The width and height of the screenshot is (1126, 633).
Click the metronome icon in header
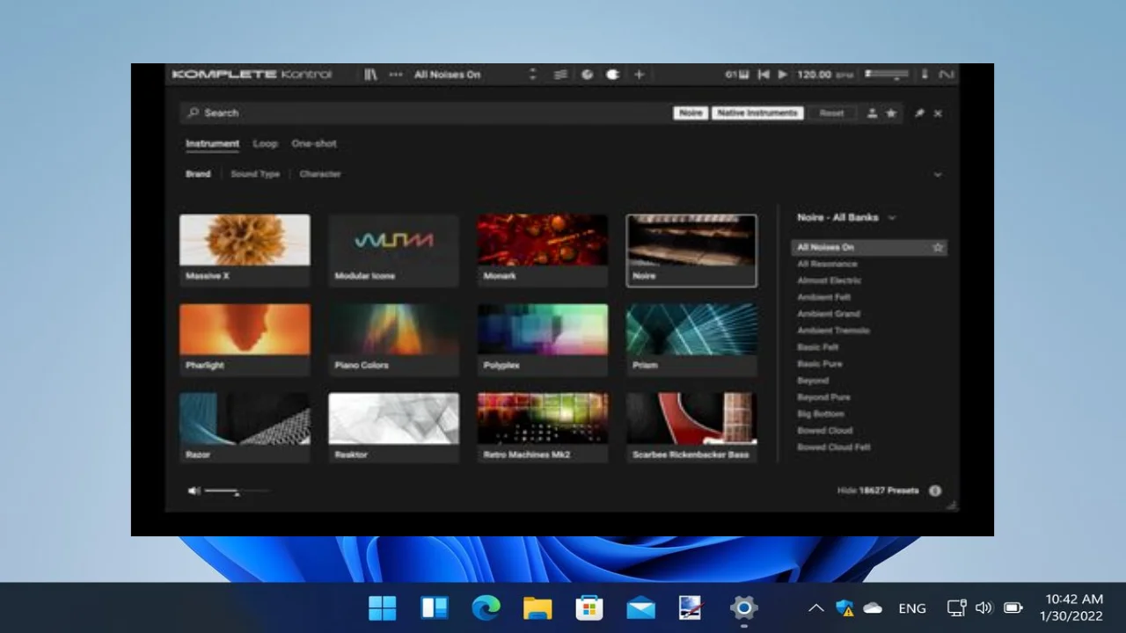925,75
